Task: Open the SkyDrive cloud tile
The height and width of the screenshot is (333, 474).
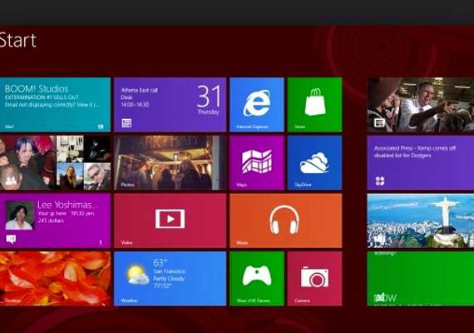Action: point(314,162)
